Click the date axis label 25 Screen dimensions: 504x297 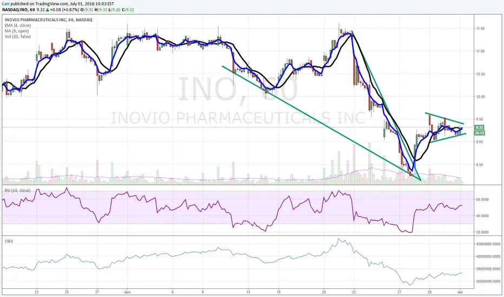tap(67, 292)
